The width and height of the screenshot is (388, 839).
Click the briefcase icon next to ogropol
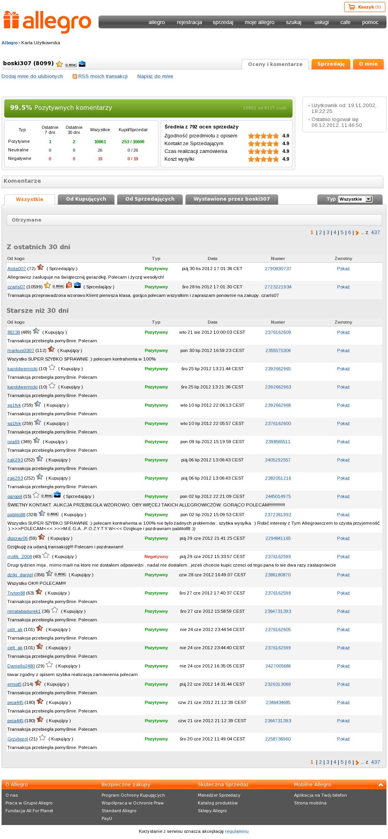click(57, 495)
